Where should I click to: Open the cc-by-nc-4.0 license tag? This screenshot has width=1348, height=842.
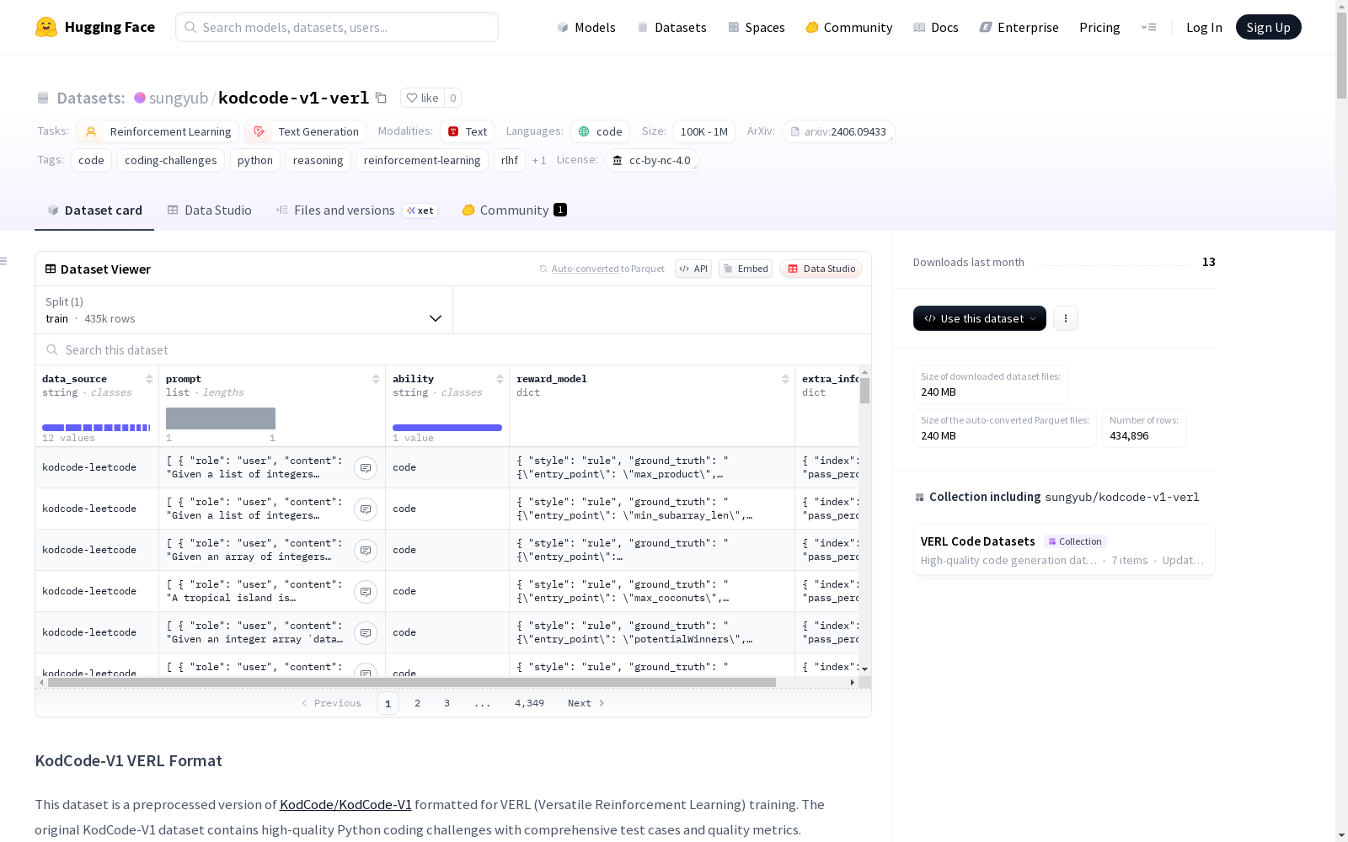(652, 160)
